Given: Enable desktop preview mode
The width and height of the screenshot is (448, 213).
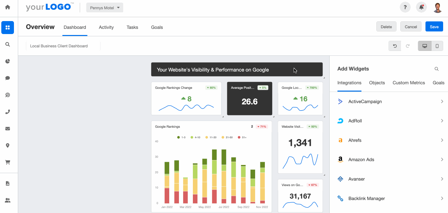Looking at the screenshot, I should pyautogui.click(x=424, y=46).
